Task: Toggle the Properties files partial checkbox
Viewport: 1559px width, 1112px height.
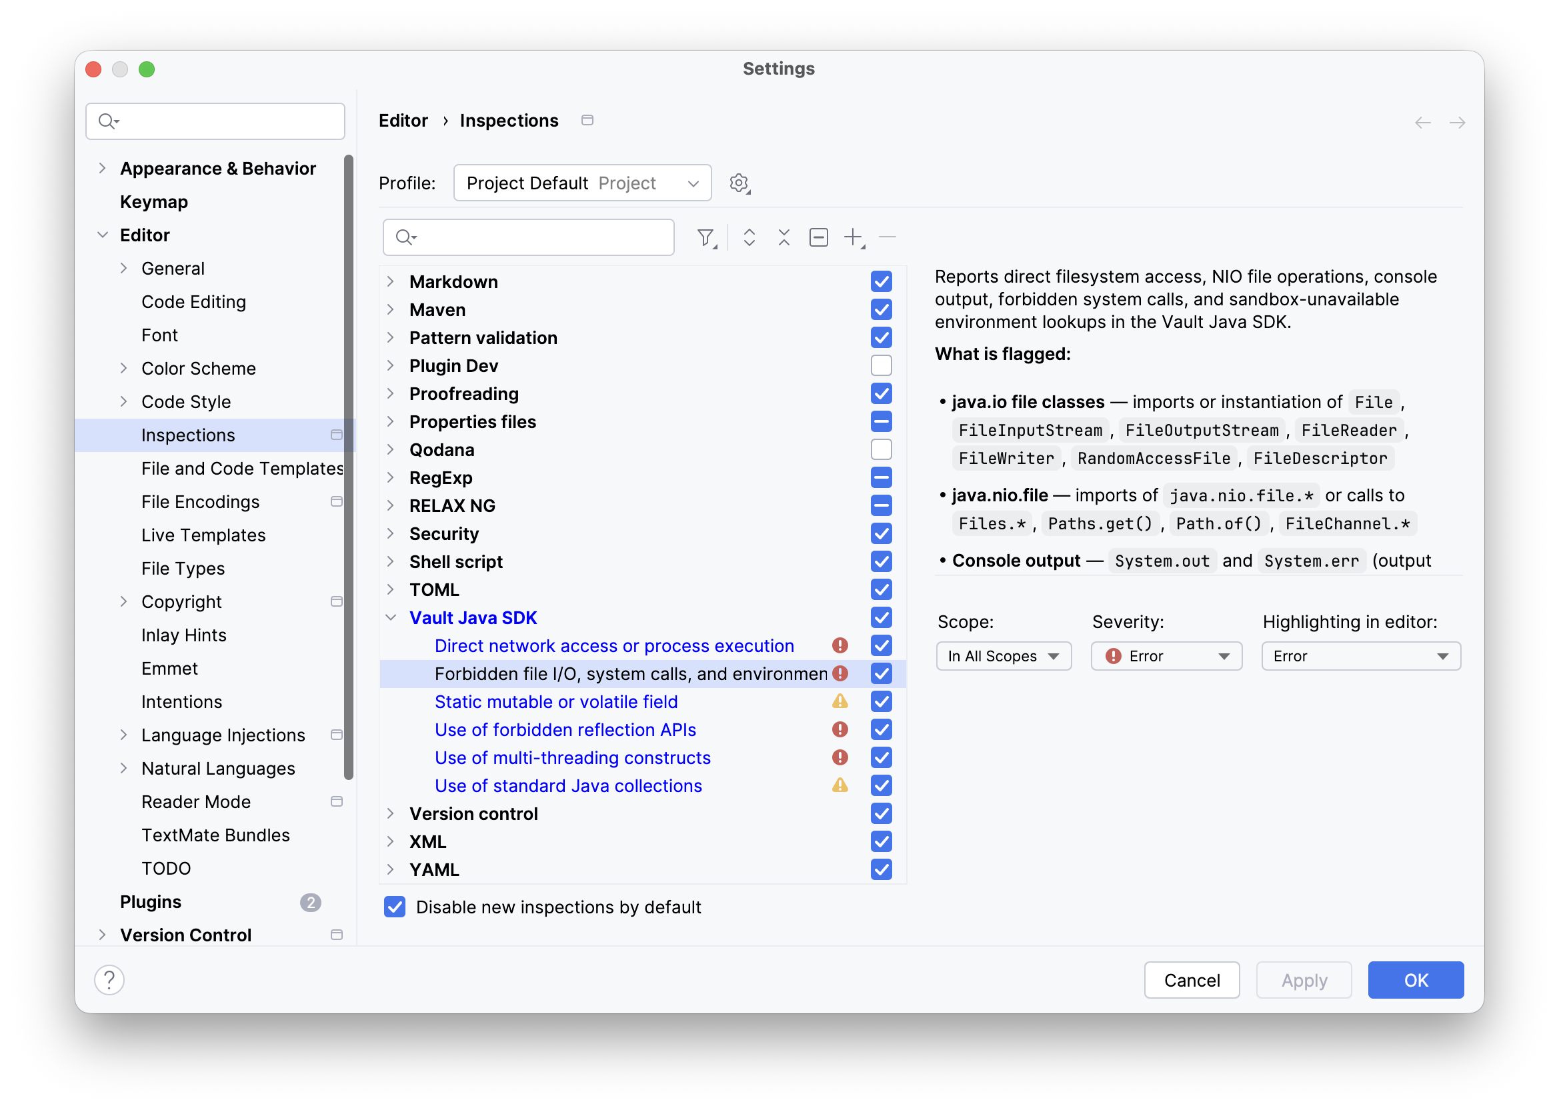Action: coord(881,422)
